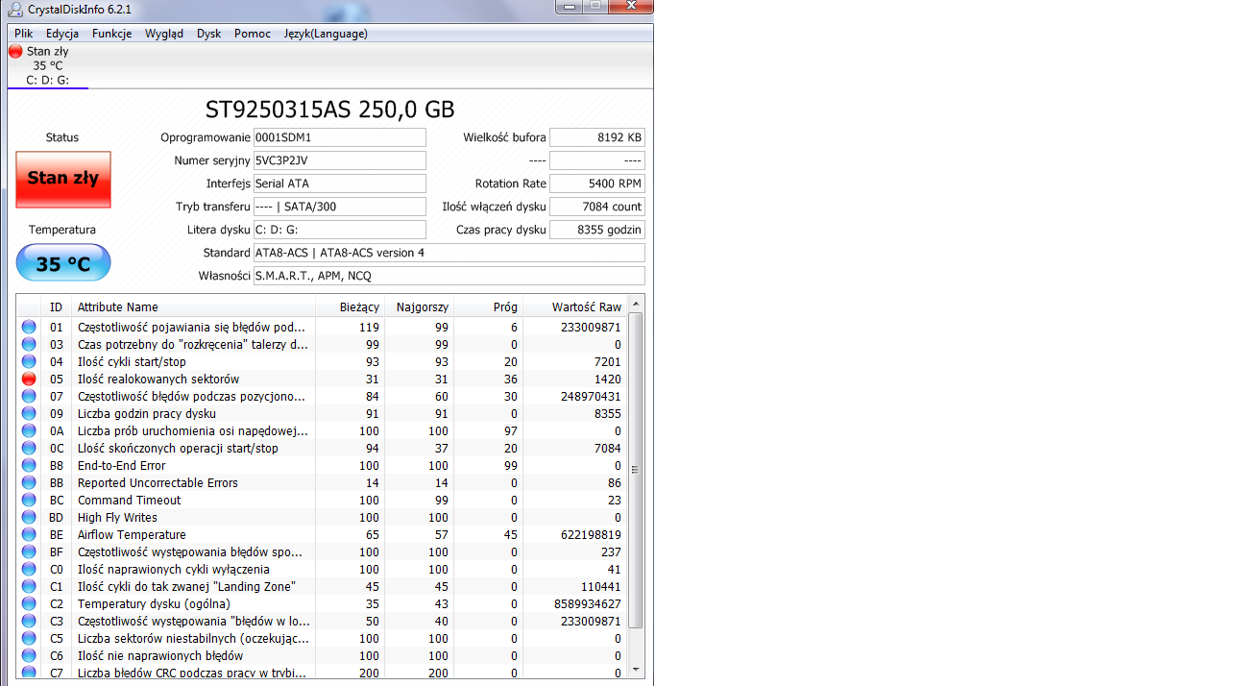Click the Interfejs field Serial ATA
This screenshot has height=686, width=1238.
pyautogui.click(x=339, y=184)
